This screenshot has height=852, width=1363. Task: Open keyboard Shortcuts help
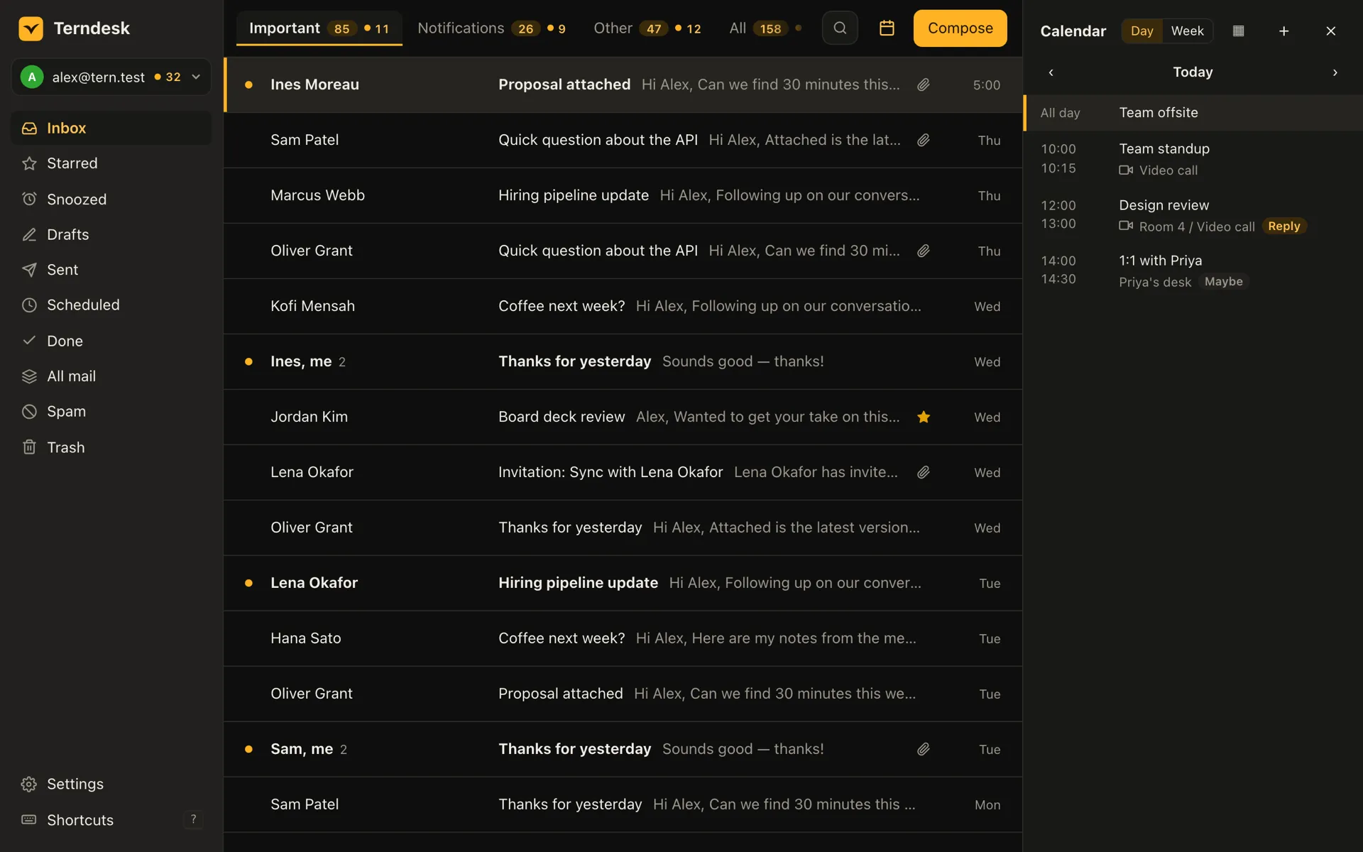coord(111,820)
